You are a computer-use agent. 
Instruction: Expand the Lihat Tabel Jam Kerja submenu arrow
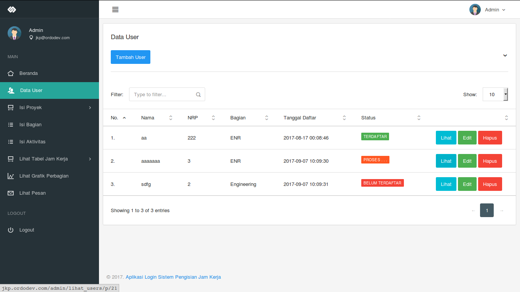(x=90, y=159)
